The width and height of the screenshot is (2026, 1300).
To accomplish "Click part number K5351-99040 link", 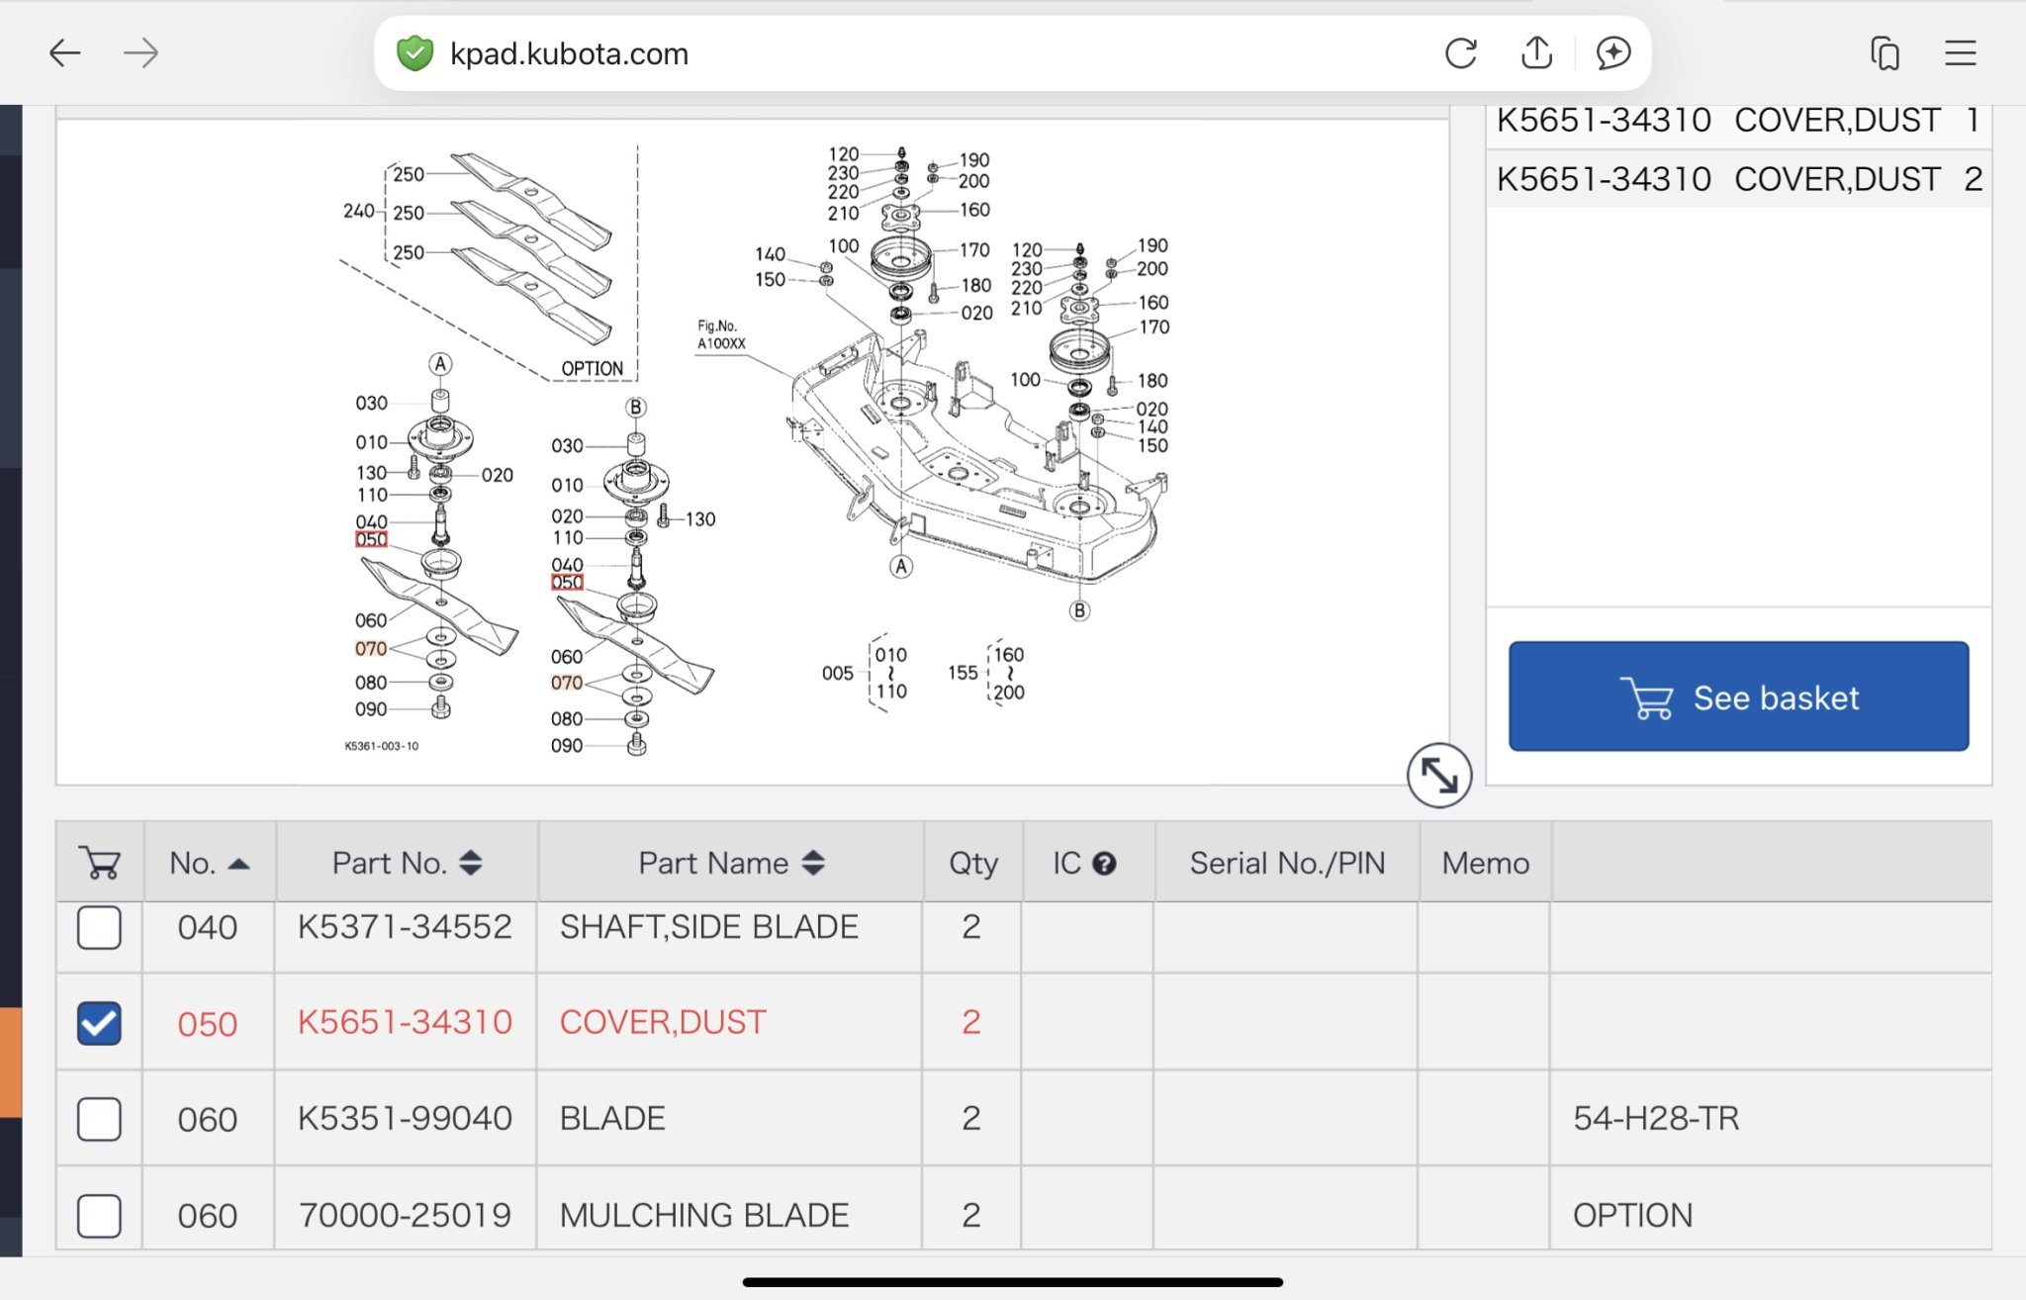I will tap(405, 1118).
